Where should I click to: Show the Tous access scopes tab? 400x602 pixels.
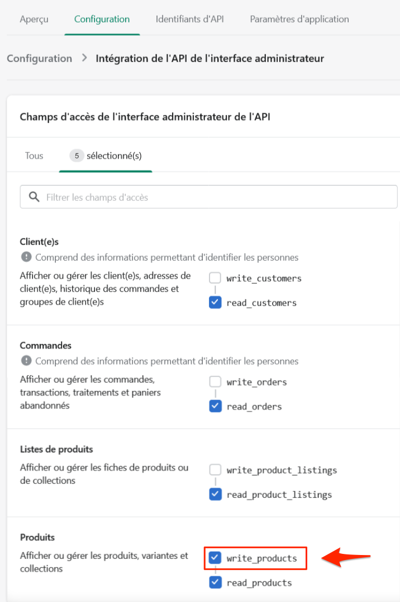pos(34,156)
